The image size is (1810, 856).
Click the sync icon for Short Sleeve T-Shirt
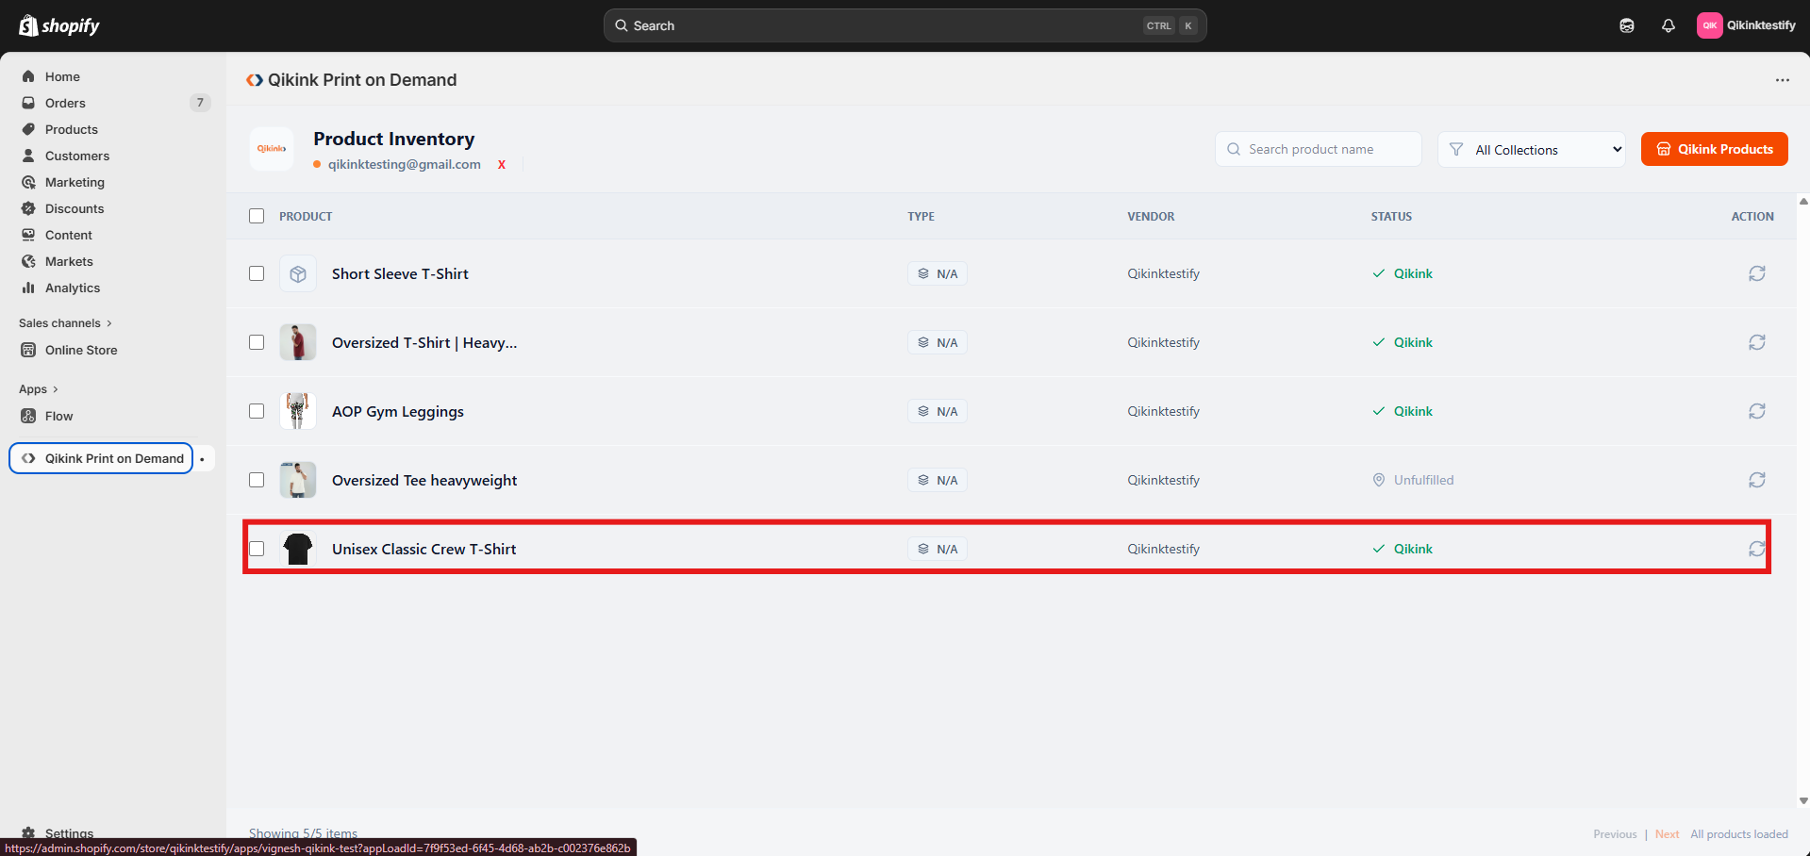tap(1756, 273)
